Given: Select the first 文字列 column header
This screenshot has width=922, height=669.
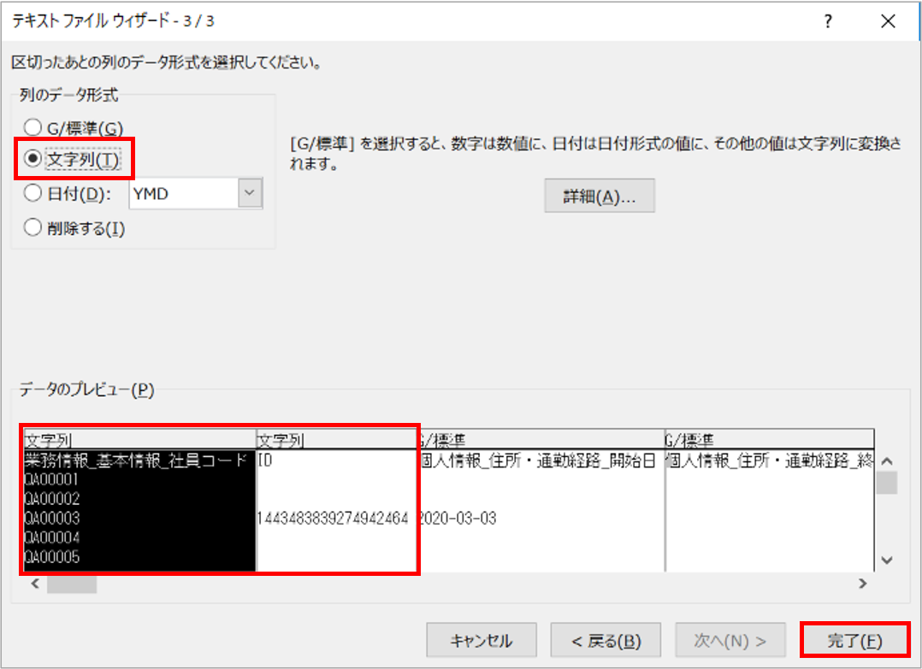Looking at the screenshot, I should [x=139, y=440].
